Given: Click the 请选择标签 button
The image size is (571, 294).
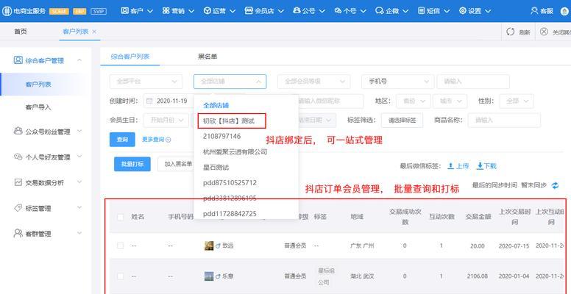Looking at the screenshot, I should 402,120.
